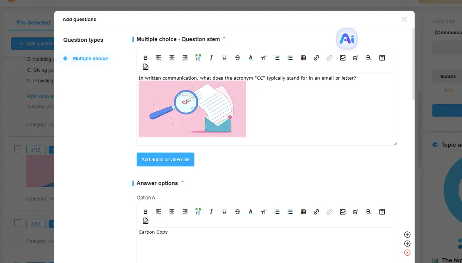
Task: Apply strikethrough in Option A toolbar
Action: coord(237,212)
